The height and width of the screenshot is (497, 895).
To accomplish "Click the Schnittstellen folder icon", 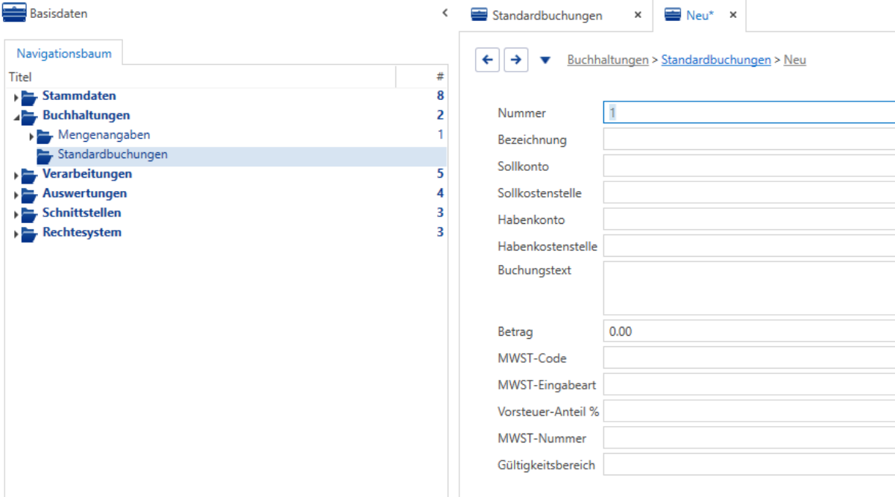I will [x=30, y=213].
